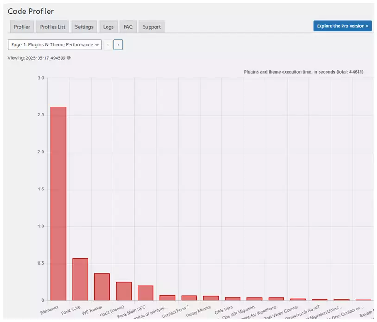Click the 'Foxiz Core' axis label
This screenshot has height=322, width=377.
coord(71,310)
